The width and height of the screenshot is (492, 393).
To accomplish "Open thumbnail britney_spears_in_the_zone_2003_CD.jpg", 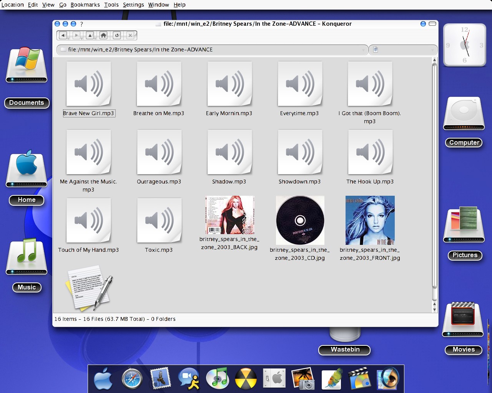I will click(300, 220).
